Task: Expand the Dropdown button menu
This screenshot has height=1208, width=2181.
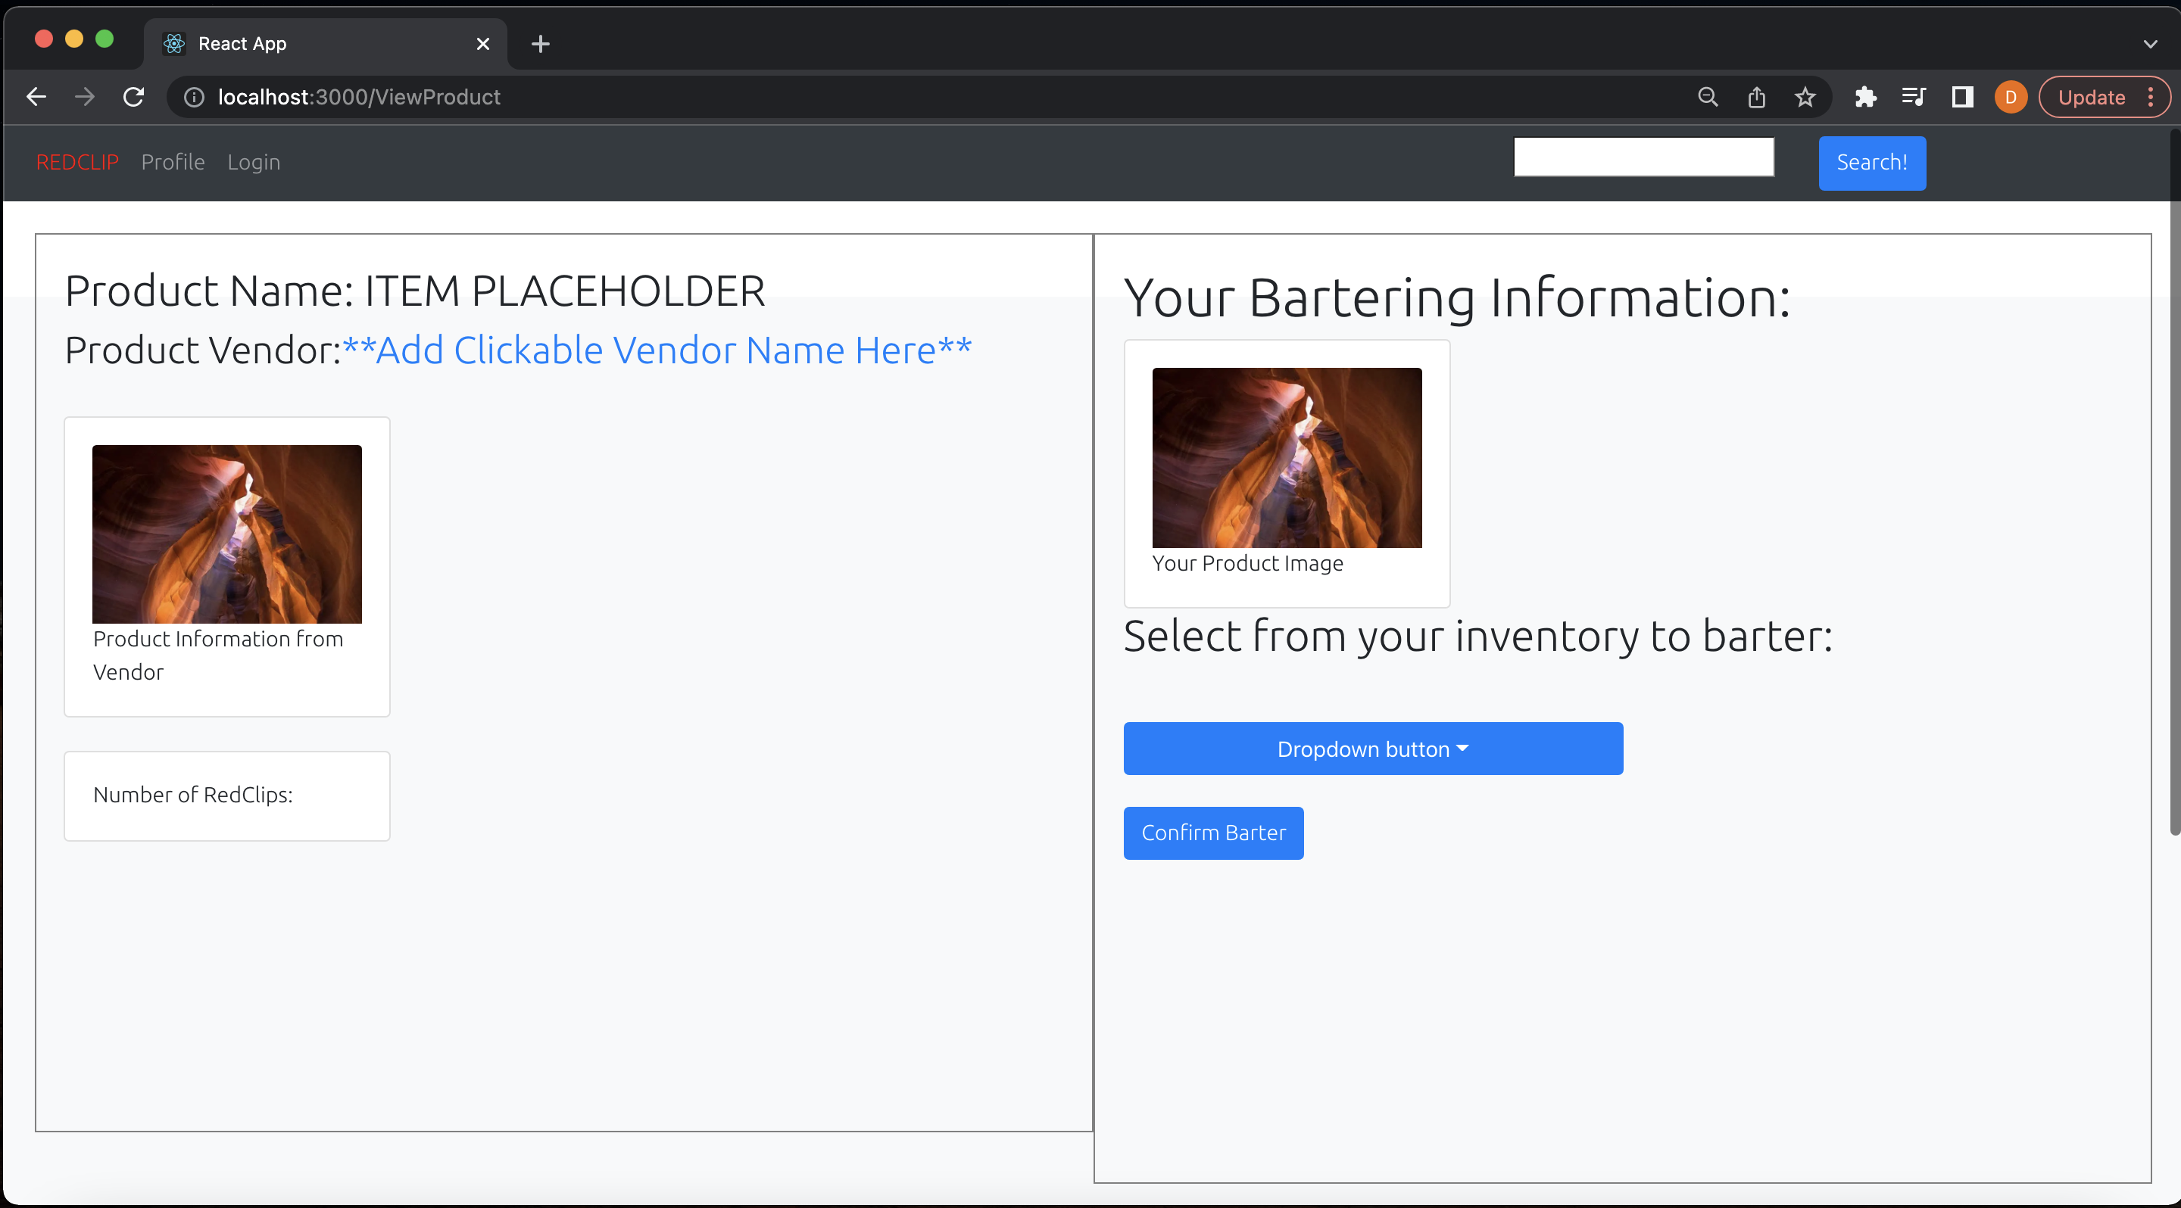Action: [1372, 749]
